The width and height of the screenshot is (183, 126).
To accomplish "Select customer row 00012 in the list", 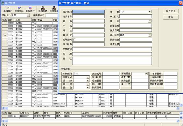I will [x=30, y=60].
